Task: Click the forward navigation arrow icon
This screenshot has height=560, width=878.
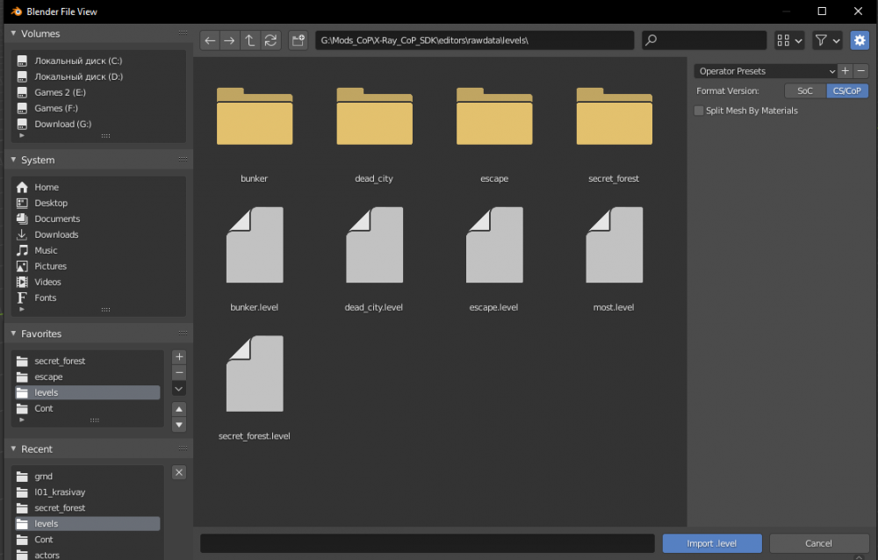Action: (230, 40)
